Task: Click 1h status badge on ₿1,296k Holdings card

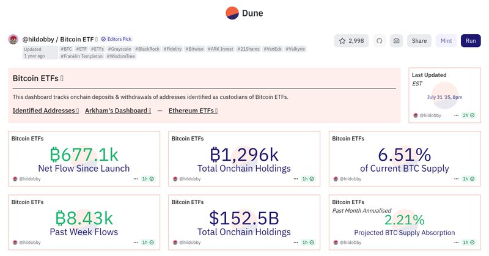Action: (308, 179)
